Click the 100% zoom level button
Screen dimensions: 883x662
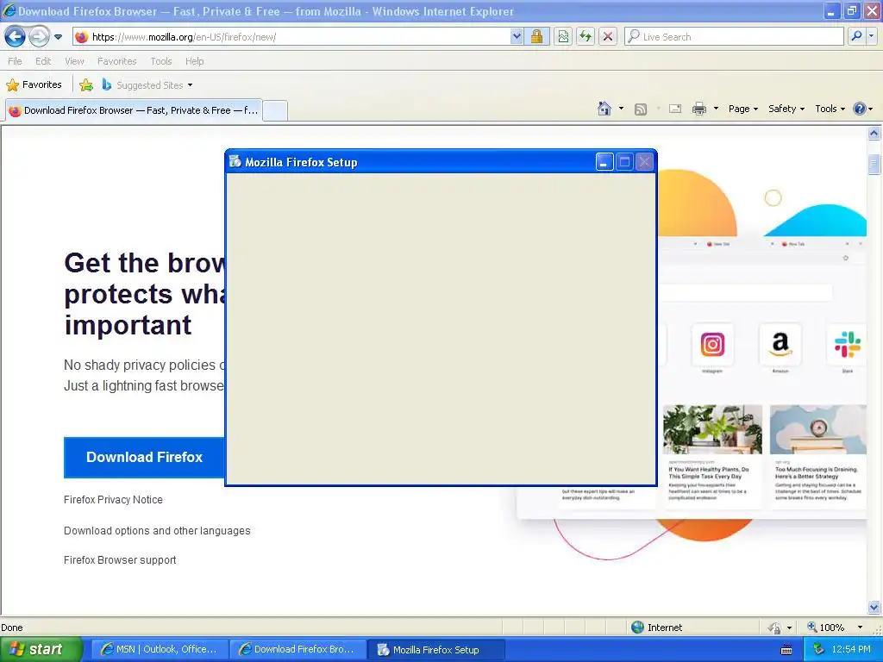[x=826, y=628]
